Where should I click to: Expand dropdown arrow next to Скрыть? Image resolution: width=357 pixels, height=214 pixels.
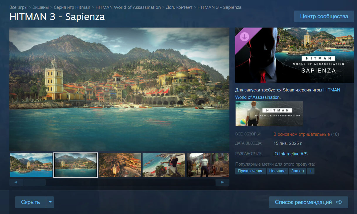[x=50, y=202]
